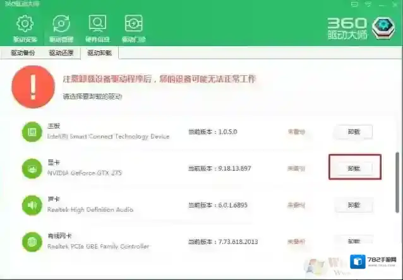
Task: Select the 有线网卡 globe icon
Action: point(31,241)
